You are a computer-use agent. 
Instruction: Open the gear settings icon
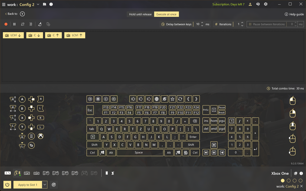tap(266, 4)
